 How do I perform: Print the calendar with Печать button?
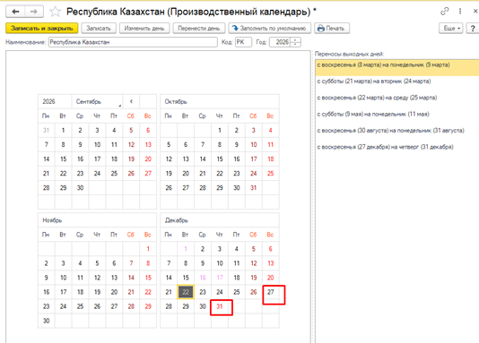coord(332,29)
